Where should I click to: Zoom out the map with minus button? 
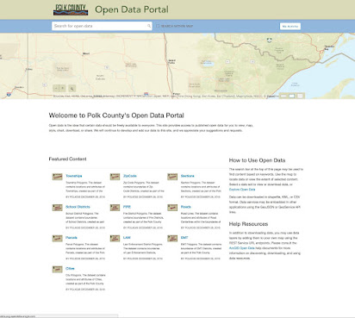pyautogui.click(x=56, y=89)
